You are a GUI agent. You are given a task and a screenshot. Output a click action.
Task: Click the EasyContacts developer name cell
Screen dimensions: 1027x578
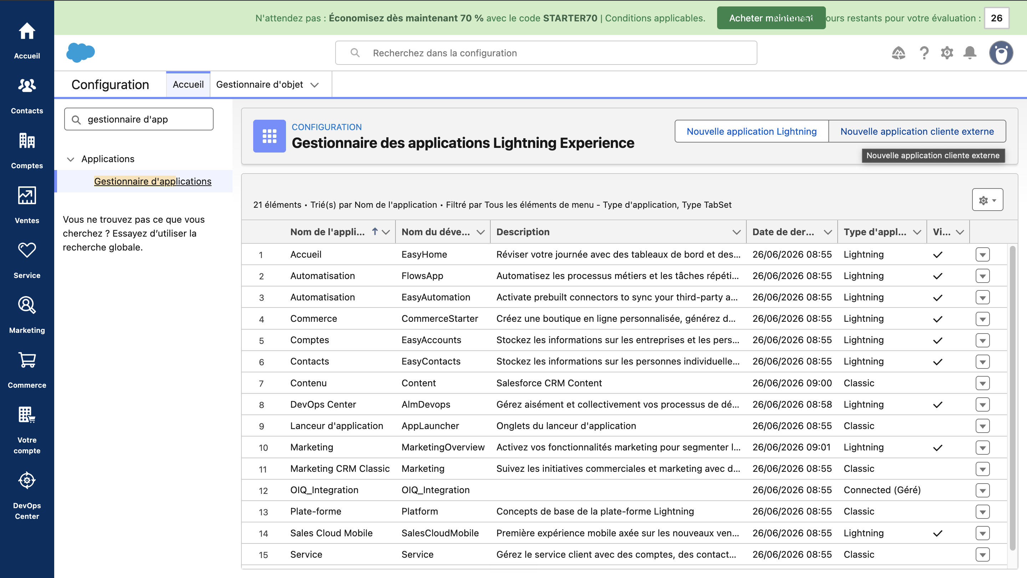(430, 362)
